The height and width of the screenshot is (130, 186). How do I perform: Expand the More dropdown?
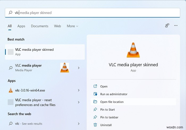coord(72,26)
